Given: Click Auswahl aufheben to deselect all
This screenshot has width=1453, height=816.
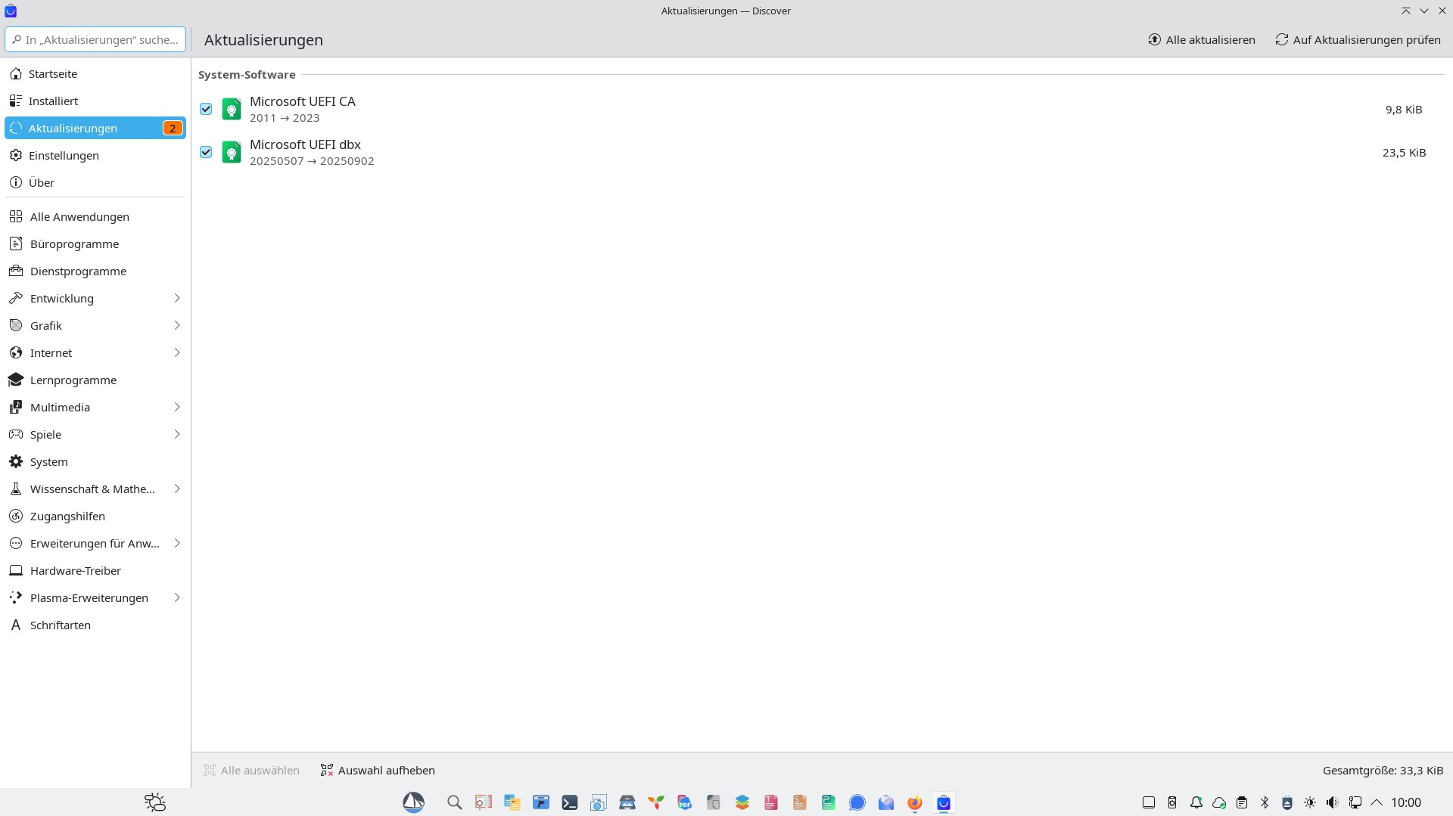Looking at the screenshot, I should click(x=378, y=771).
